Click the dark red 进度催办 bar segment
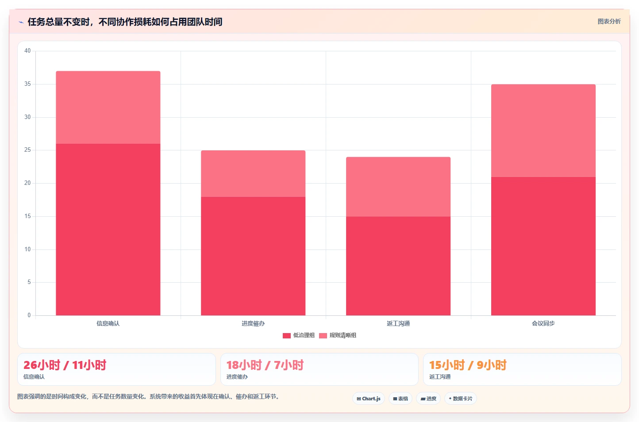 (253, 256)
